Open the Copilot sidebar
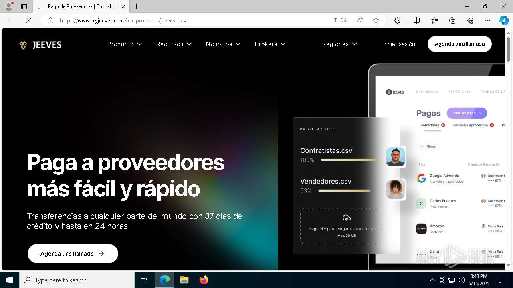Image resolution: width=513 pixels, height=288 pixels. pos(504,20)
